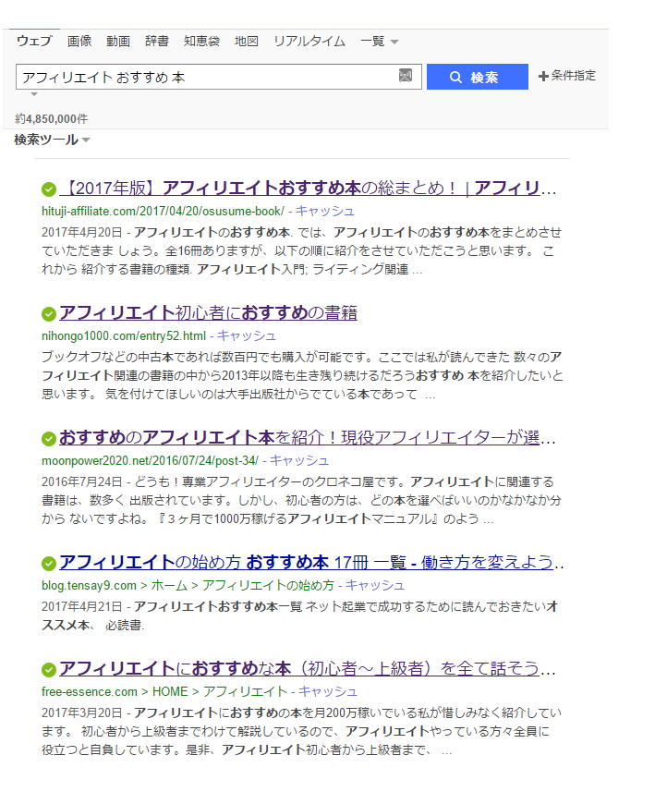This screenshot has height=804, width=655.
Task: Switch to the ウェブ tab
Action: click(34, 41)
